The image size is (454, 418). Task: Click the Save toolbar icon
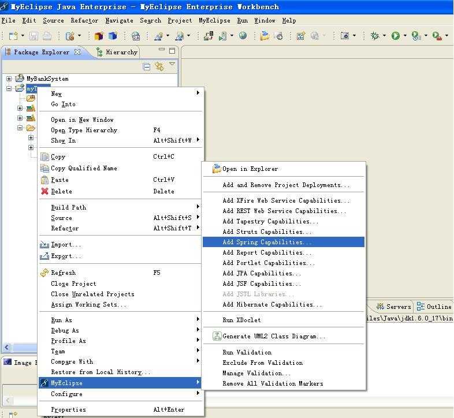click(x=34, y=36)
